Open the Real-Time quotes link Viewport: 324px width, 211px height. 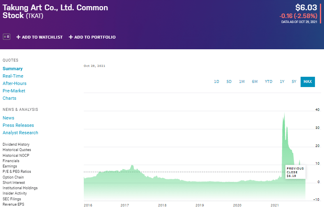tap(13, 76)
